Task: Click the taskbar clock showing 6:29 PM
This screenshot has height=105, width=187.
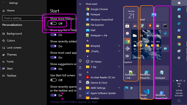Action: 179,93
